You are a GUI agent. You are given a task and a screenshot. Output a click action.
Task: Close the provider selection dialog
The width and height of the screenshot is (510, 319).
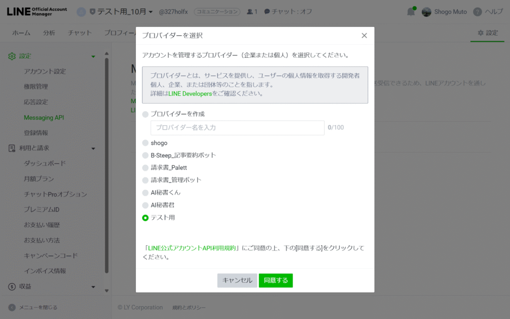(364, 35)
